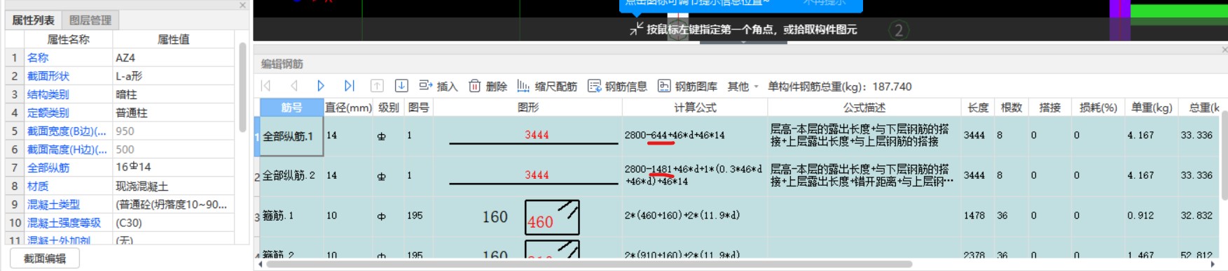
Task: Select the 截面形状 value L-a形
Action: pos(173,75)
